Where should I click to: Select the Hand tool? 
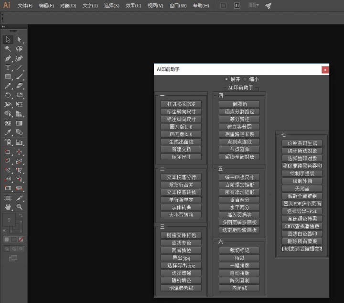point(8,207)
